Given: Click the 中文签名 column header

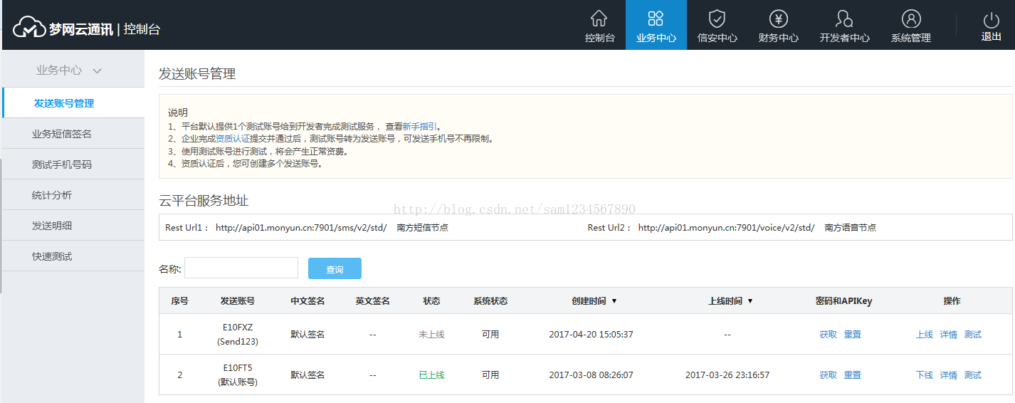Looking at the screenshot, I should pyautogui.click(x=308, y=301).
